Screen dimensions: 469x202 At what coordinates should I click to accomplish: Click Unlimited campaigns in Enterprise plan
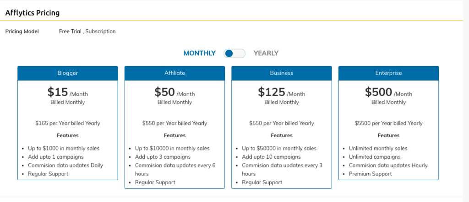pyautogui.click(x=375, y=157)
